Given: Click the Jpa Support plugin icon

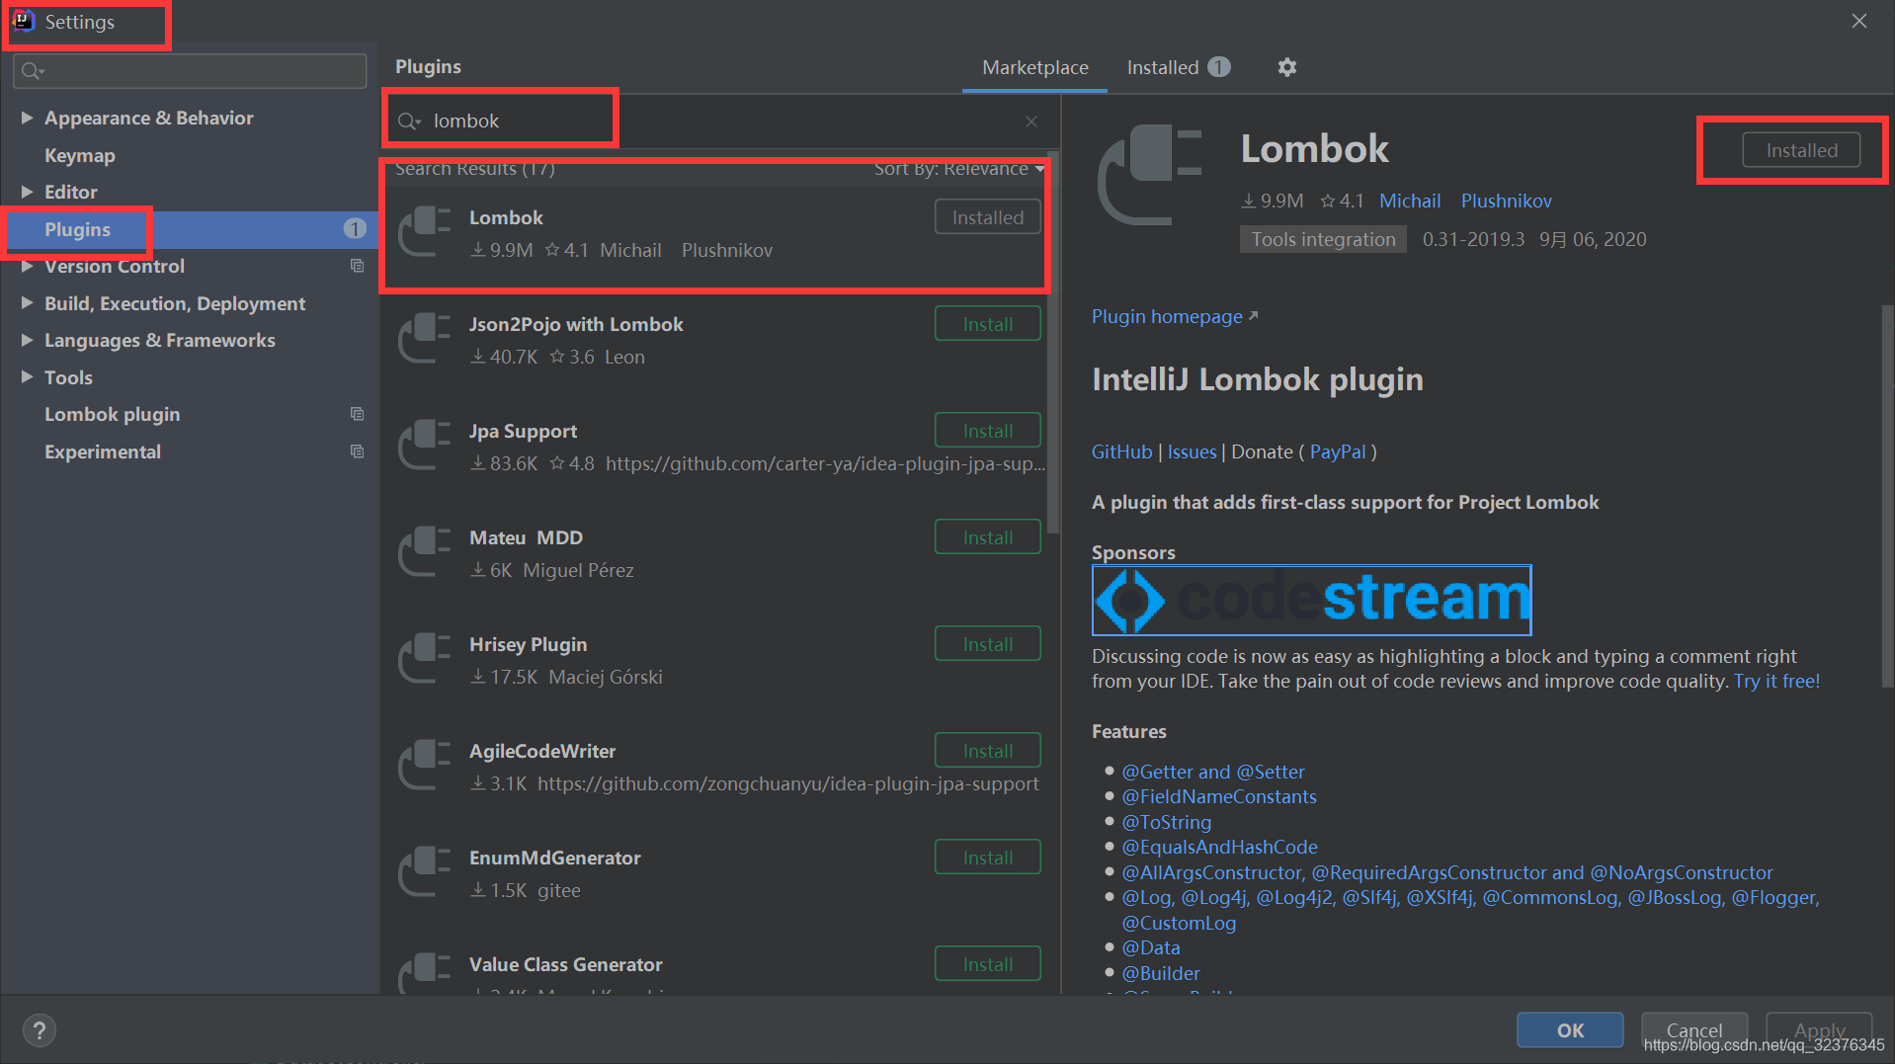Looking at the screenshot, I should click(x=425, y=446).
